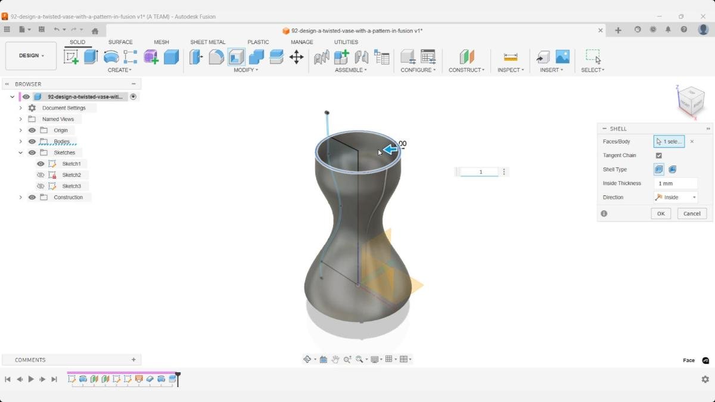Toggle visibility of the Origin folder
This screenshot has width=715, height=402.
tap(32, 130)
